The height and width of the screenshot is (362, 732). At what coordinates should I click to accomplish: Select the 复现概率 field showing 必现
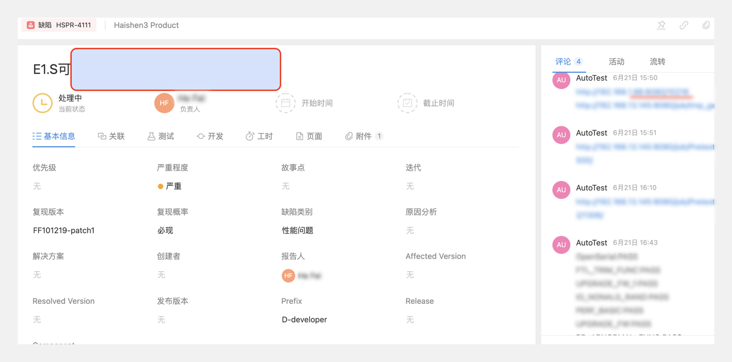165,231
